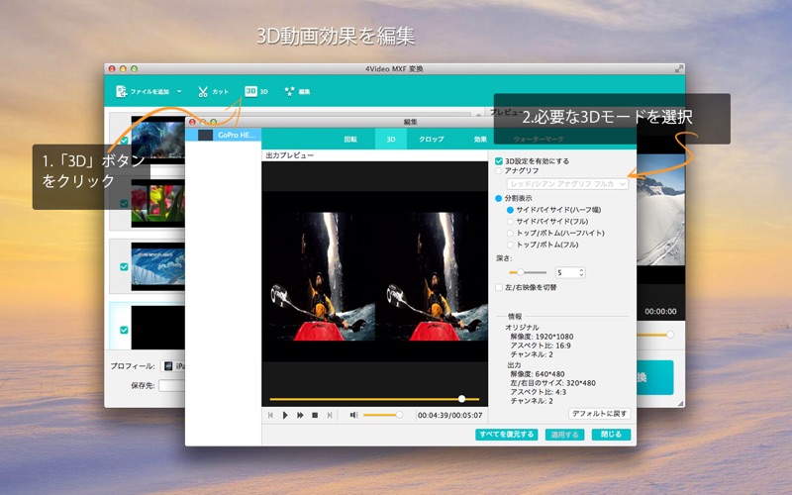The width and height of the screenshot is (792, 495).
Task: Open the カット (Cut) scissors tool
Action: click(x=213, y=91)
